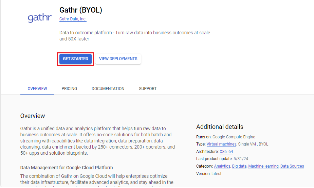
Task: Open the Analytics category link
Action: 222,166
